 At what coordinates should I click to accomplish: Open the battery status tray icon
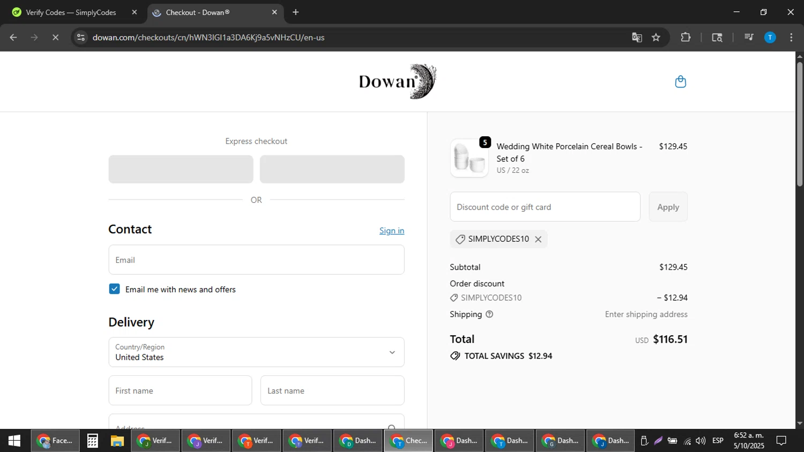pyautogui.click(x=672, y=441)
